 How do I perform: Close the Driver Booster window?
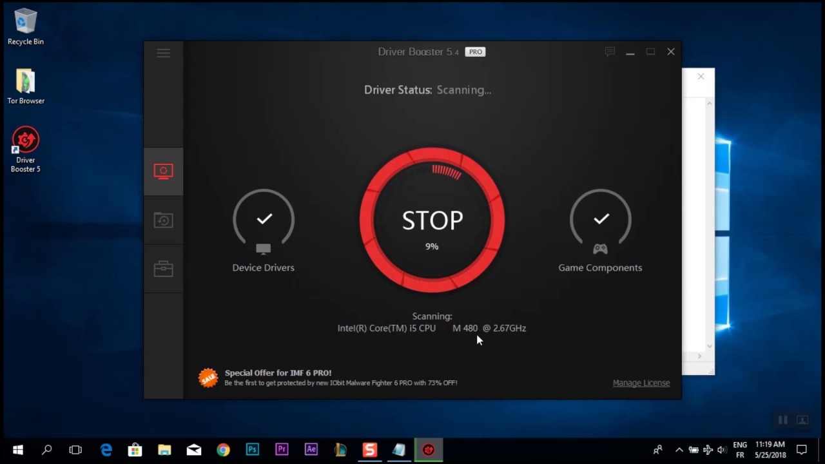click(671, 52)
